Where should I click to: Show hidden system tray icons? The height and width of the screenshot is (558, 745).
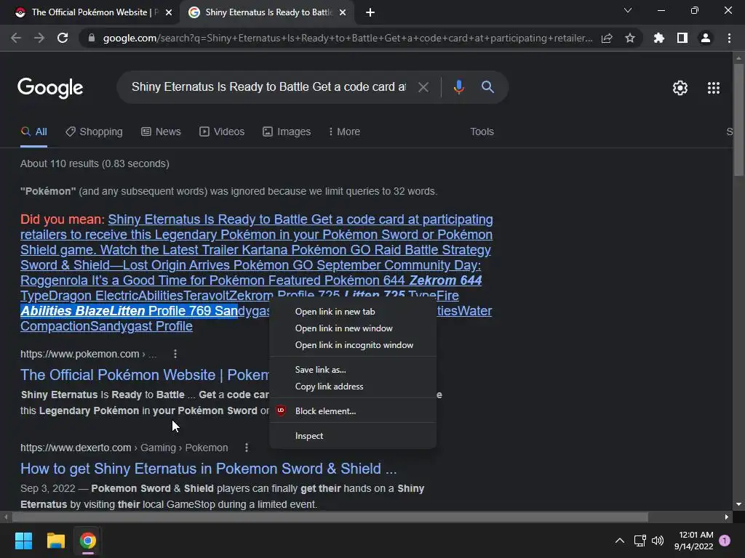coord(620,541)
